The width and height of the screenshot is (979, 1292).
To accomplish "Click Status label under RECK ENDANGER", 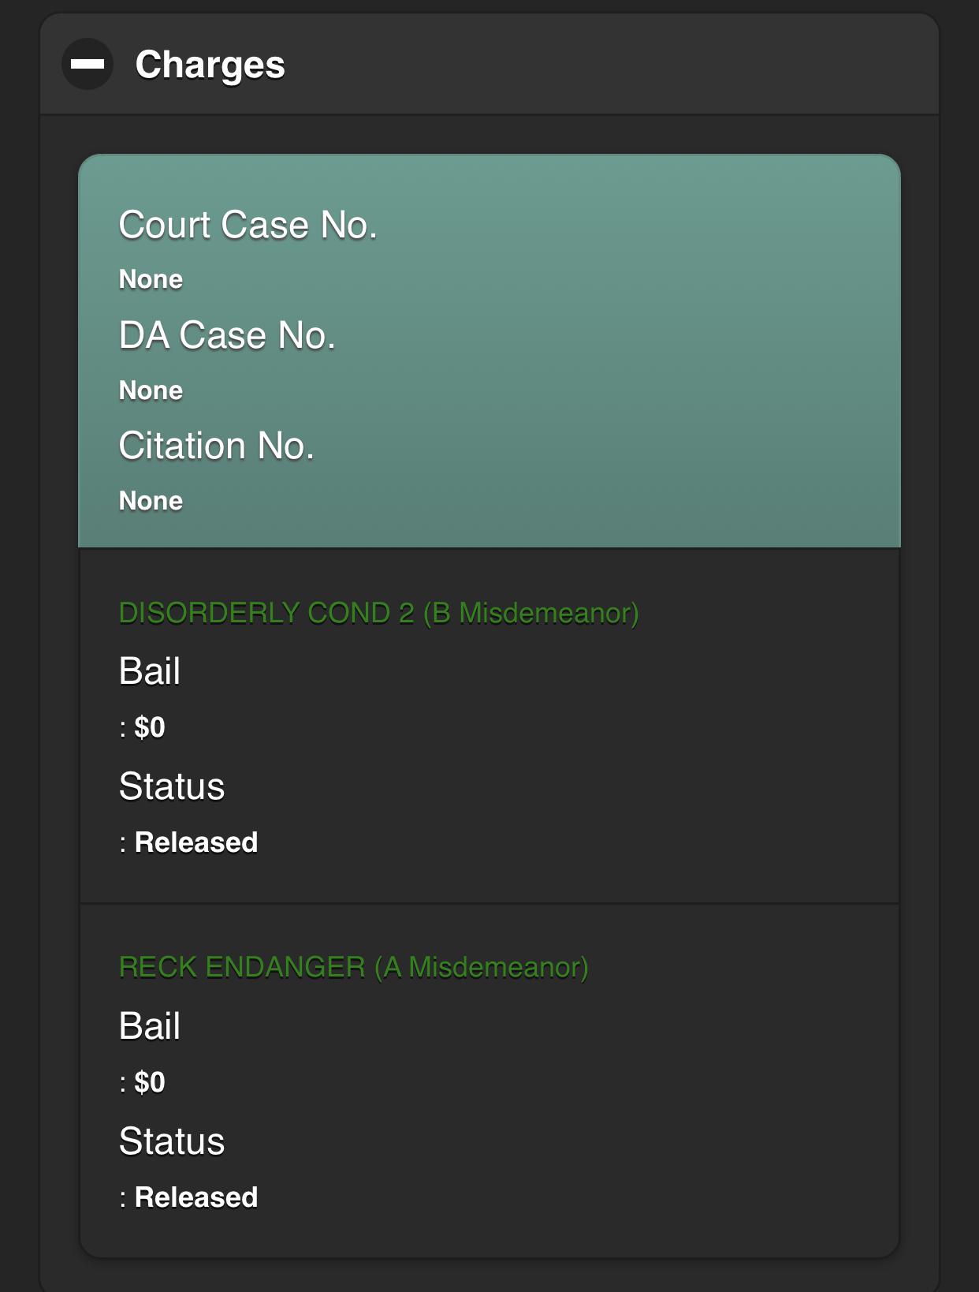I will click(172, 1141).
